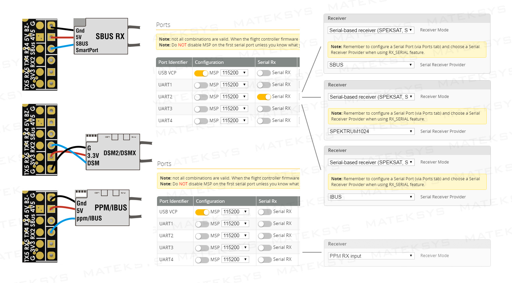512x283 pixels.
Task: Turn off the UART2 Serial RX toggle
Action: [x=264, y=97]
